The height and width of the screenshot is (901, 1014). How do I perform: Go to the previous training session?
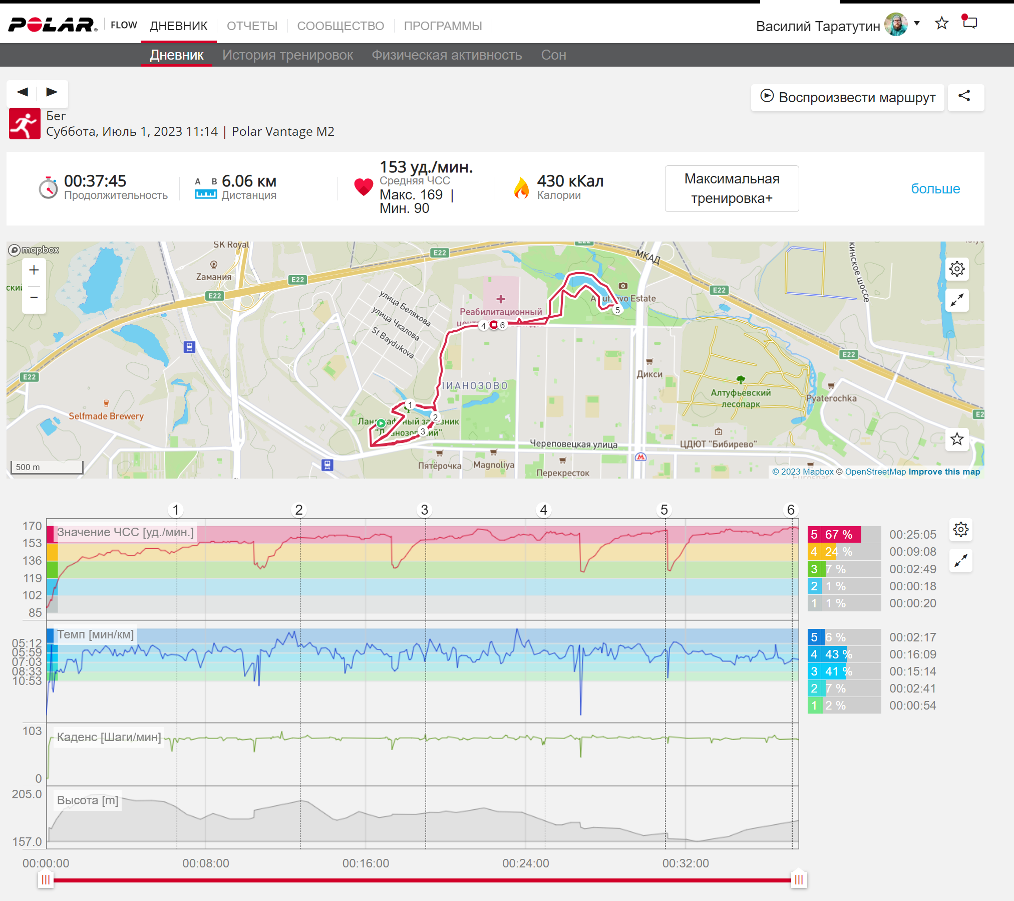23,92
